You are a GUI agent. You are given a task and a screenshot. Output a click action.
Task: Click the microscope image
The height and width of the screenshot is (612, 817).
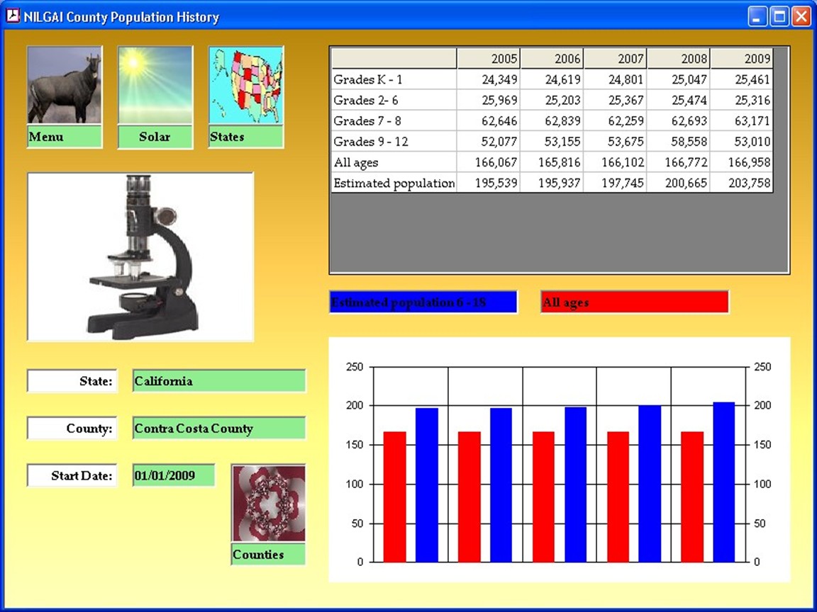[140, 257]
